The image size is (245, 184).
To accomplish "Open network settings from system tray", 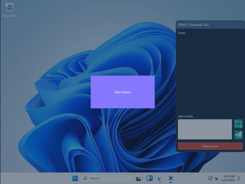I will [210, 178].
